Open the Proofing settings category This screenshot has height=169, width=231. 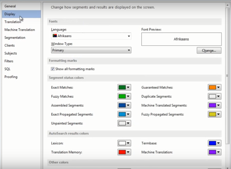[11, 77]
